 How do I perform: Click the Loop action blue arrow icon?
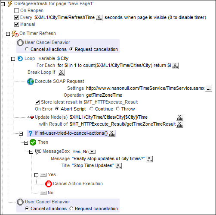pos(20,59)
